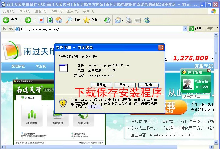Open the Forward history dropdown arrow
Image resolution: width=220 pixels, height=149 pixels.
(x=35, y=20)
